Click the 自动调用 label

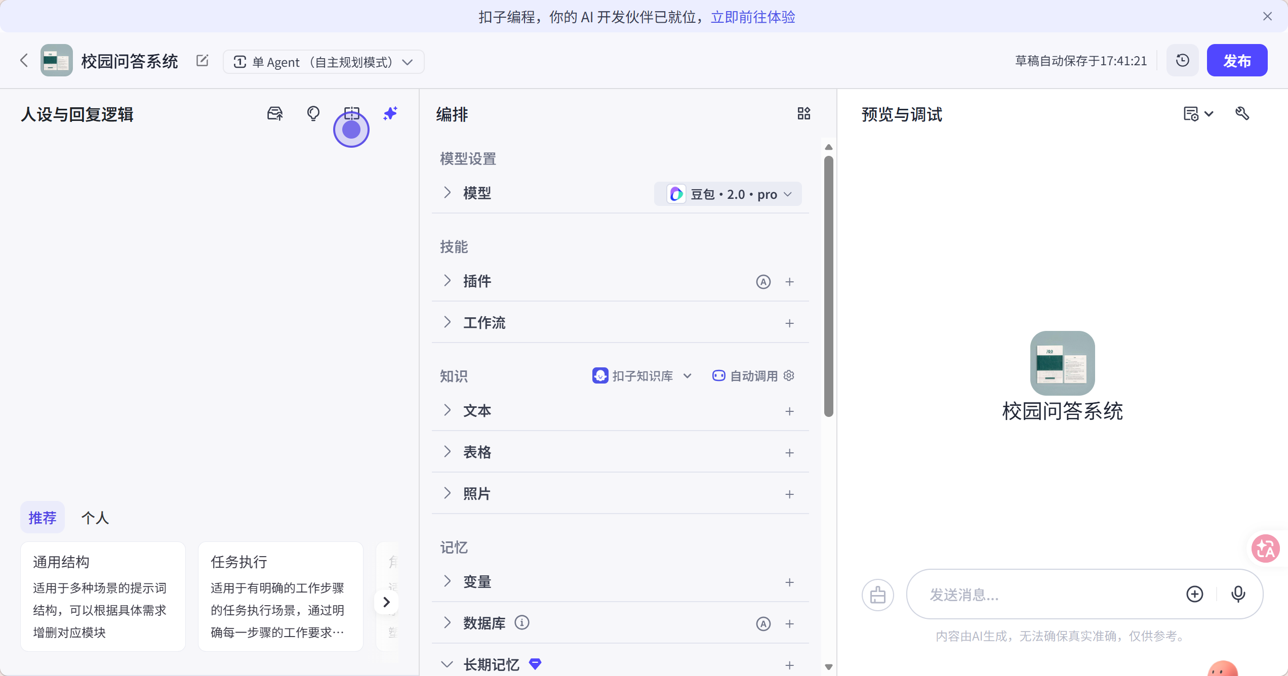pos(754,375)
